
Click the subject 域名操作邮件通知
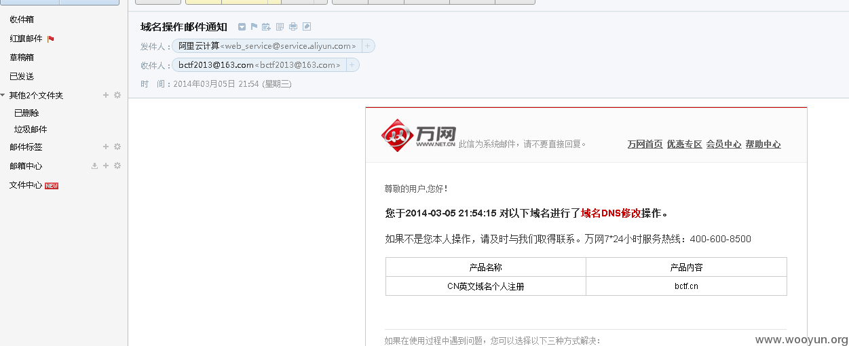184,27
